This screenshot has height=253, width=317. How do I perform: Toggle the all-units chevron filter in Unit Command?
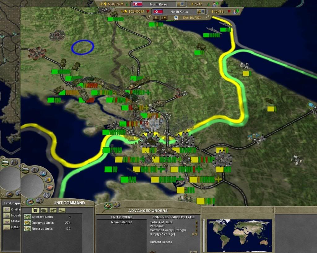pos(35,210)
